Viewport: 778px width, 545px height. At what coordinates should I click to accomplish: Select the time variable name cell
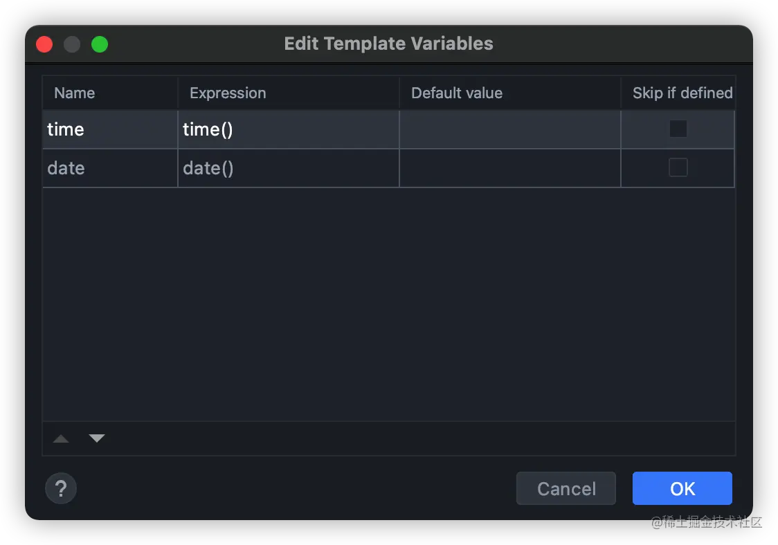[109, 129]
